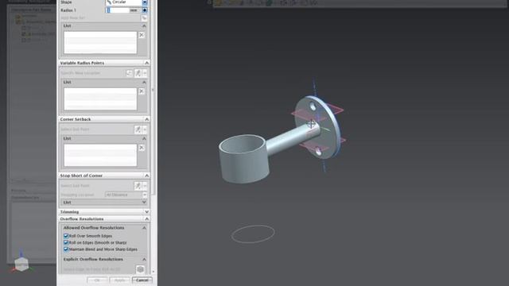Collapse the Overflow Resolutions section

click(x=146, y=219)
